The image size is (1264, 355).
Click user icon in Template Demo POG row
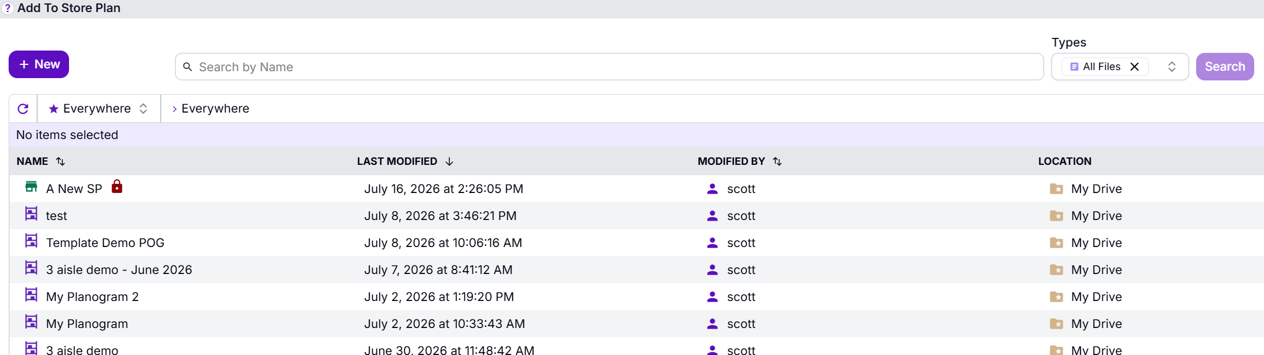[x=712, y=243]
